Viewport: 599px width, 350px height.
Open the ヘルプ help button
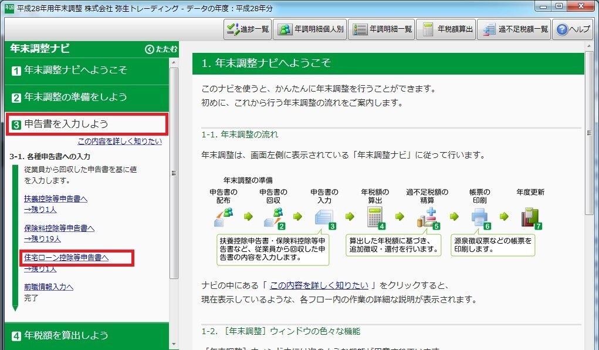pyautogui.click(x=573, y=29)
